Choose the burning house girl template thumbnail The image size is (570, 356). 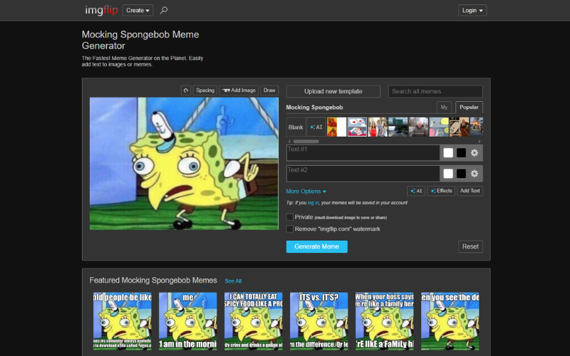[x=476, y=127]
